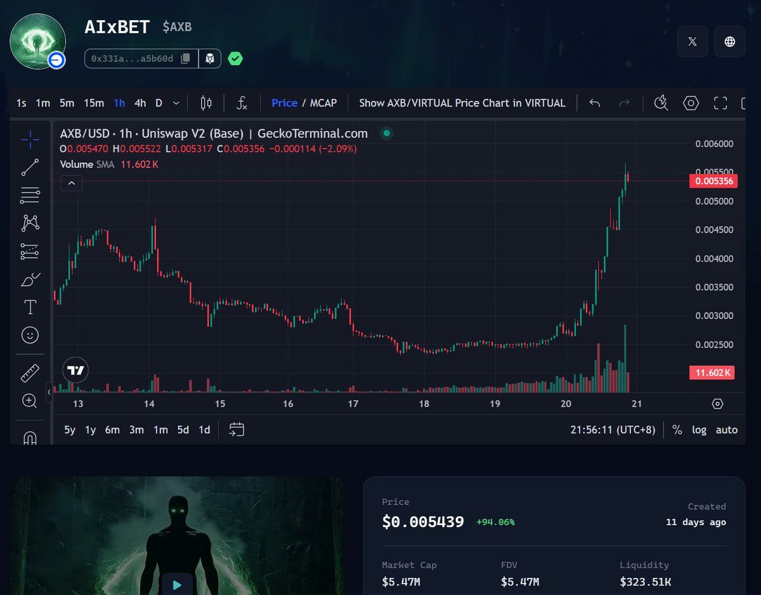Switch chart to MCAP view
This screenshot has height=595, width=761.
pos(323,103)
